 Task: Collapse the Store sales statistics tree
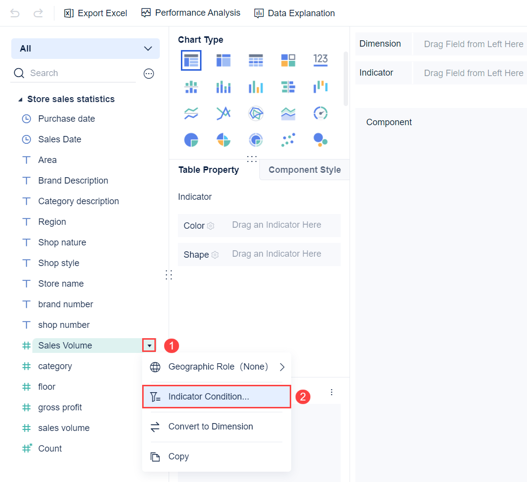pos(20,100)
